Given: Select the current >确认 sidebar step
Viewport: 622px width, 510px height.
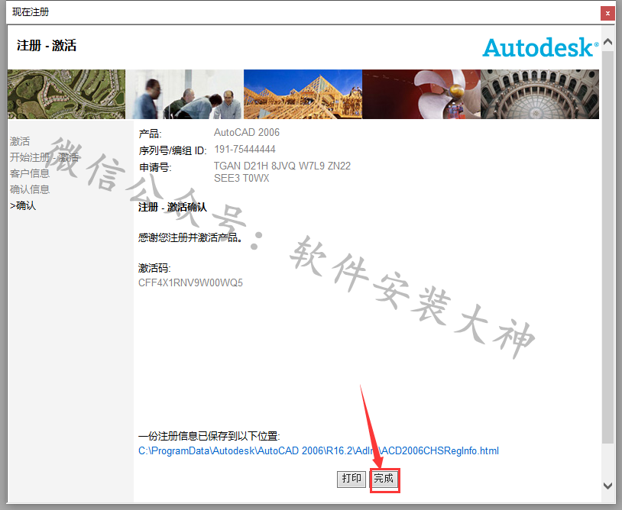Looking at the screenshot, I should pos(23,205).
